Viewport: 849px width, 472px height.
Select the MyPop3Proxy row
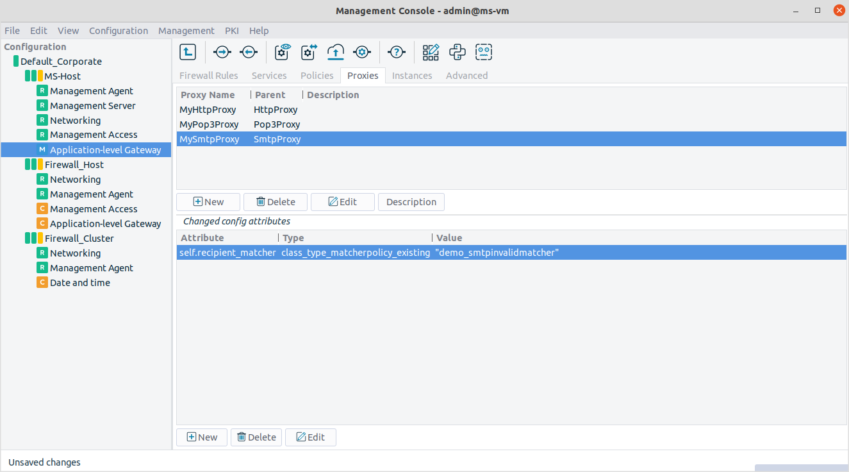tap(511, 124)
